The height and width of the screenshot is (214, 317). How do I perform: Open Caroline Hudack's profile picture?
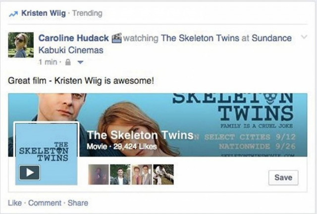click(x=21, y=45)
